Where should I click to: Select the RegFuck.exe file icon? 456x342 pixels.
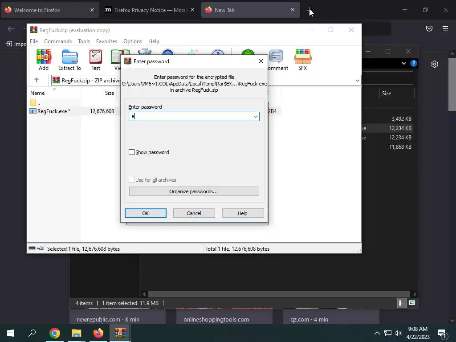(x=33, y=111)
